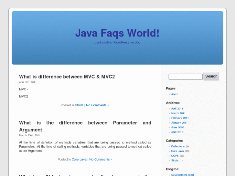Click the Archives sidebar heading
The image size is (235, 176).
click(173, 103)
